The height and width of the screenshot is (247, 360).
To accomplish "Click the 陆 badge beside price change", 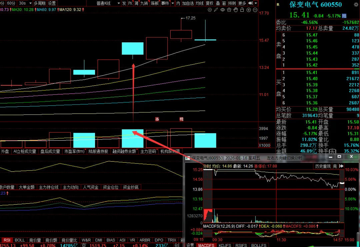I will (x=344, y=16).
